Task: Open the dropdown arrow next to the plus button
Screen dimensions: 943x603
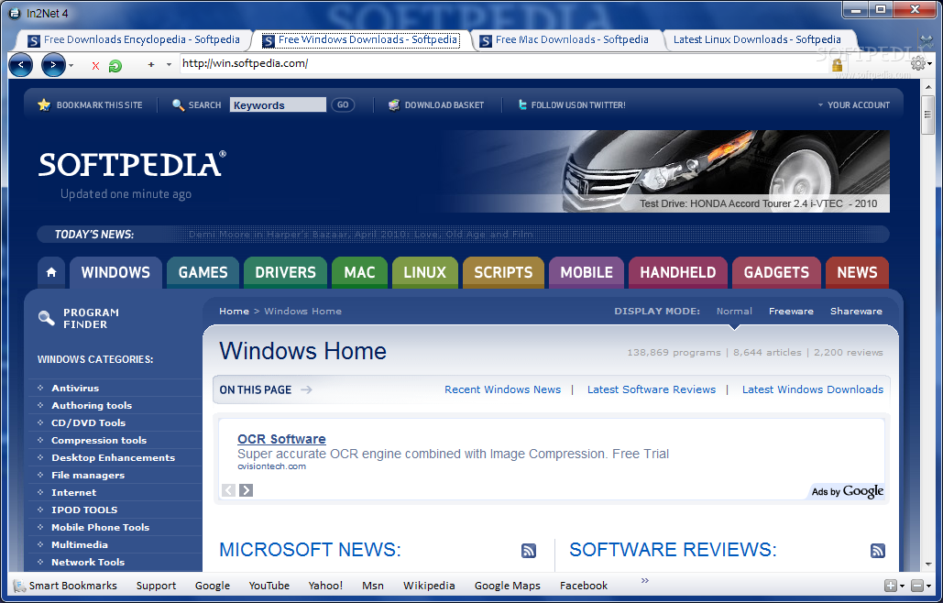Action: (169, 64)
